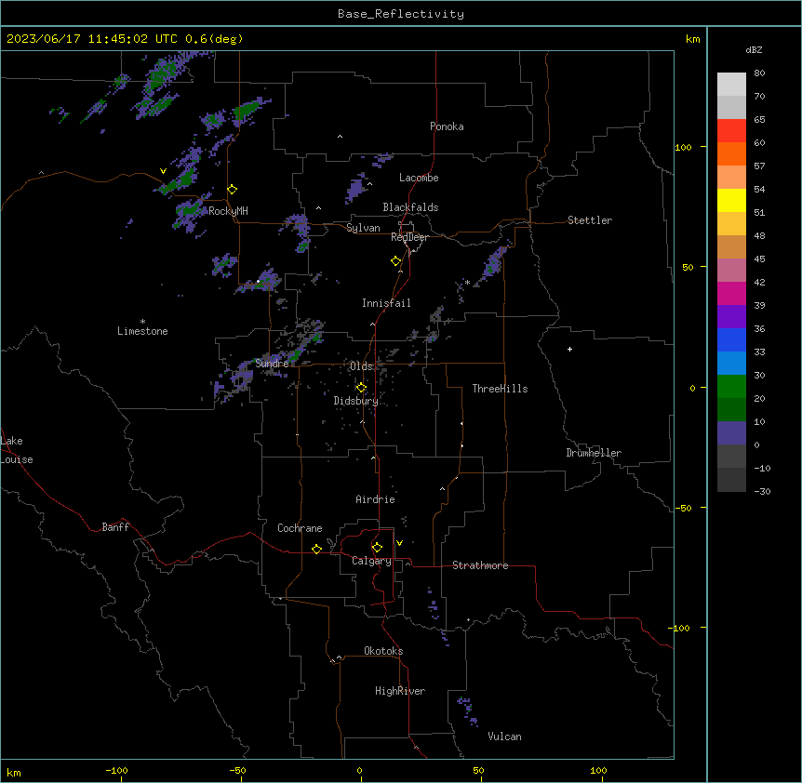Click the 80 value in the dBZ legend
The image size is (802, 783).
tap(759, 73)
